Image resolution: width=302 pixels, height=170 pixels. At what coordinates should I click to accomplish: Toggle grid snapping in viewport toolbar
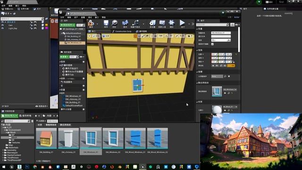[155, 36]
